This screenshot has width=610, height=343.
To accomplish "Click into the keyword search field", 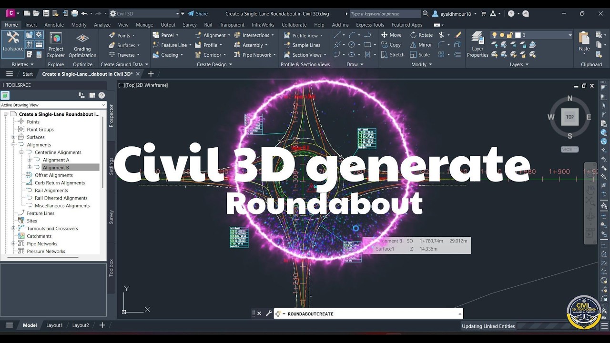I will (x=385, y=14).
